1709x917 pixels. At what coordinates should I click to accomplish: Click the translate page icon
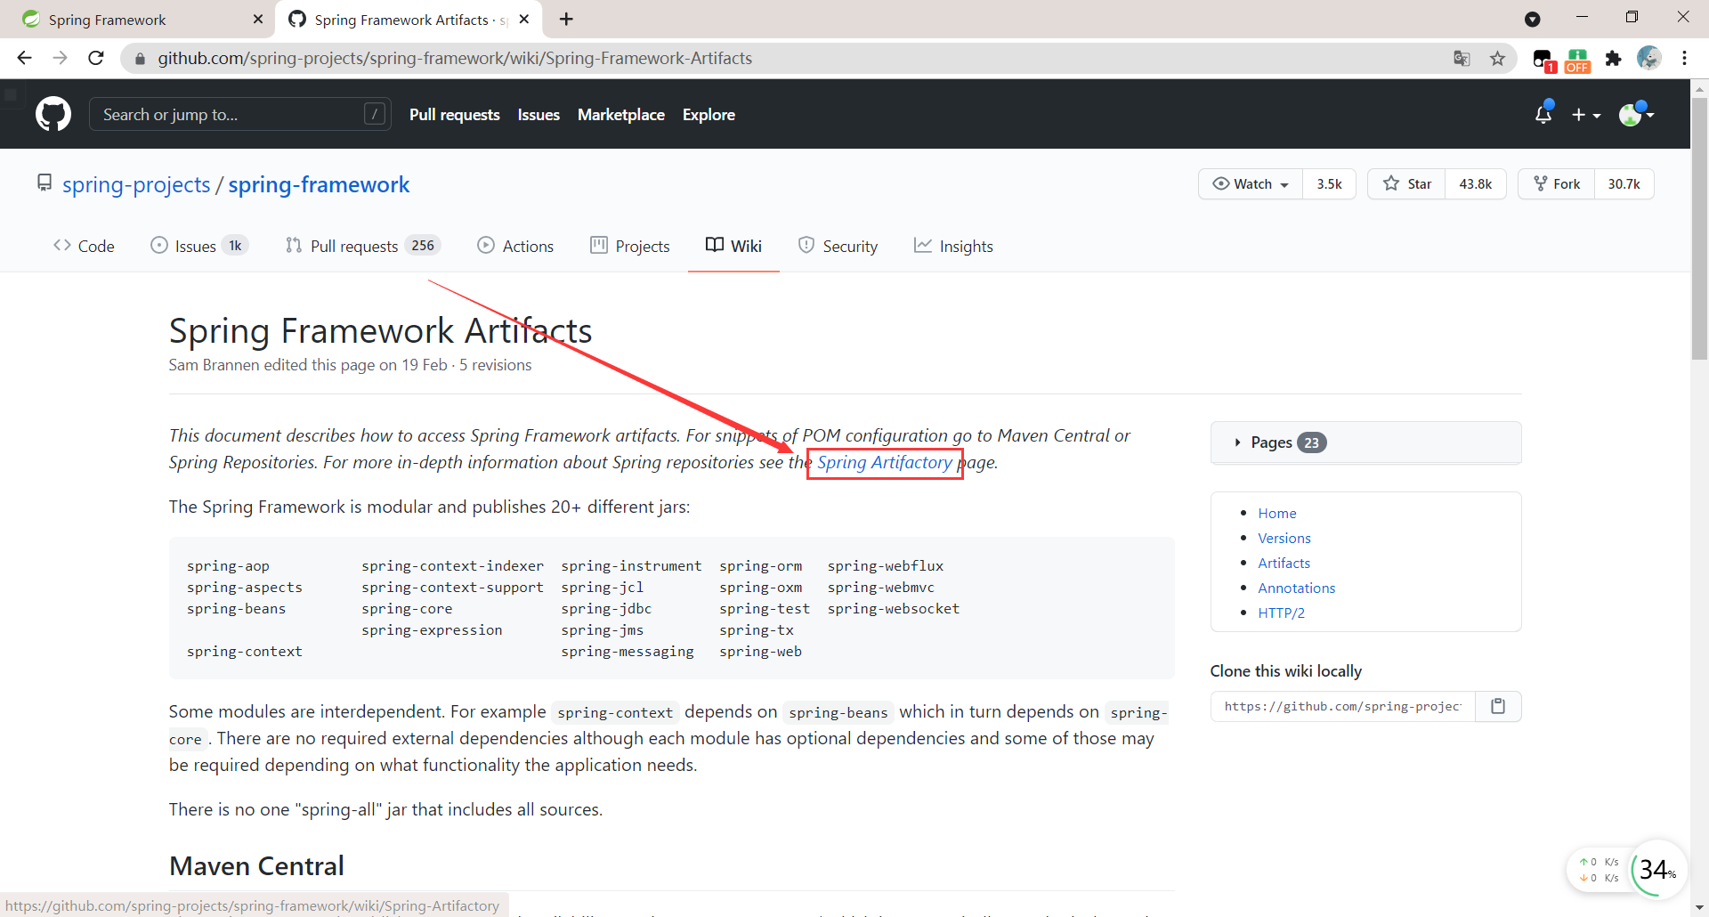point(1462,58)
